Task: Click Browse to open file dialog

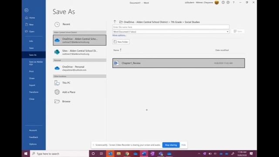Action: 79,101
